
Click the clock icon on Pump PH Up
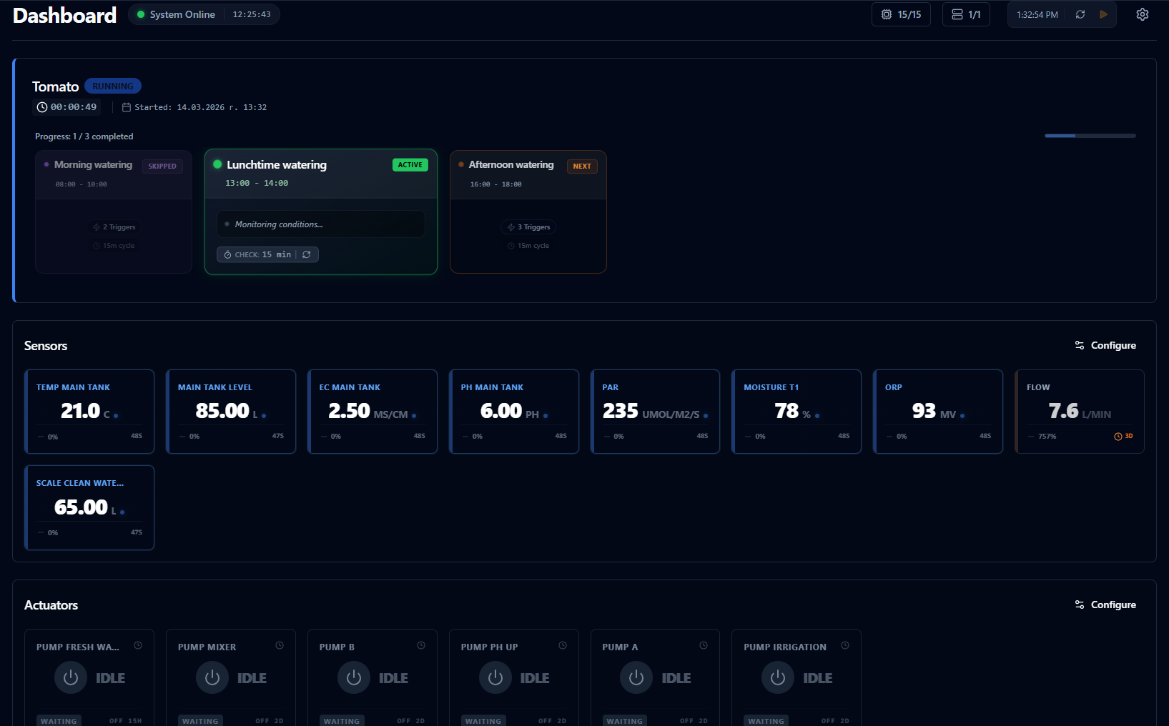(x=563, y=645)
